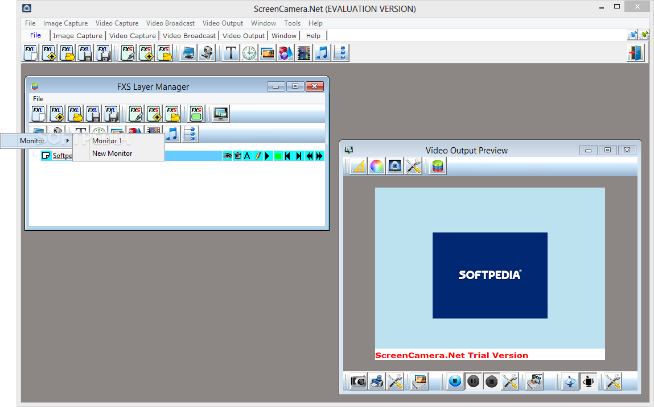This screenshot has width=654, height=407.
Task: Open an FXL file from main toolbar folder icon
Action: tap(67, 53)
